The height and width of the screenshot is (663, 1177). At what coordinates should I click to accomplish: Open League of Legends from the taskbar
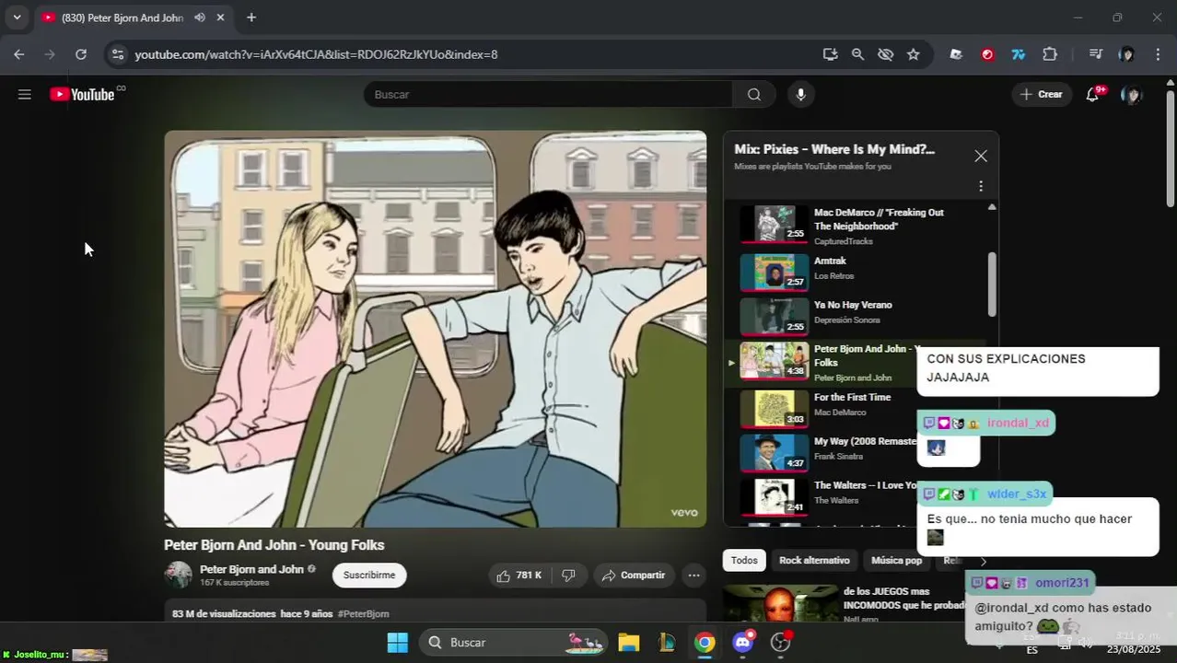click(x=667, y=642)
